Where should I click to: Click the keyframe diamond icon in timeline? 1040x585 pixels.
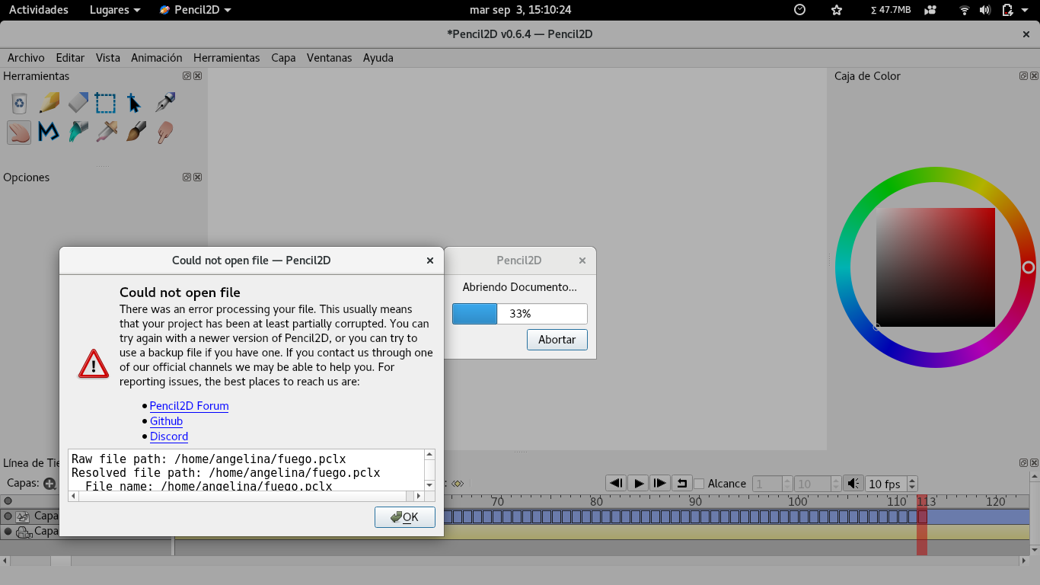458,484
